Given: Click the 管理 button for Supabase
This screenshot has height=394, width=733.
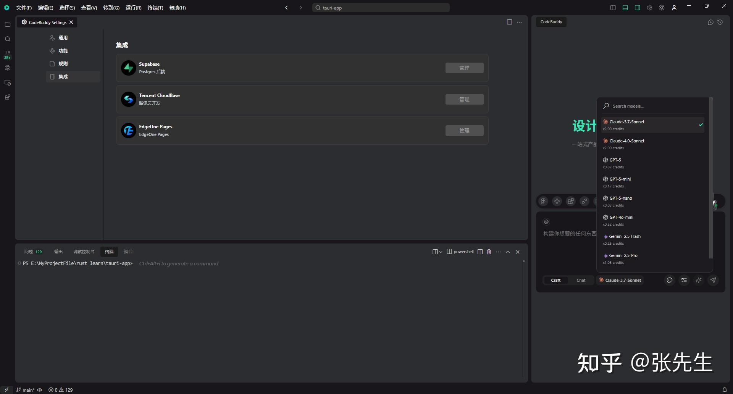Looking at the screenshot, I should pyautogui.click(x=464, y=68).
